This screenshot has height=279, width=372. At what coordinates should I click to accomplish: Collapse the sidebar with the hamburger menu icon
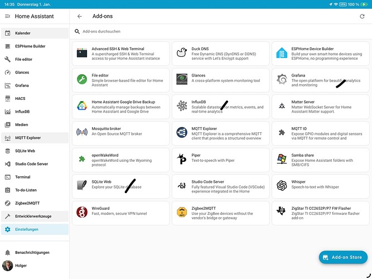8,16
